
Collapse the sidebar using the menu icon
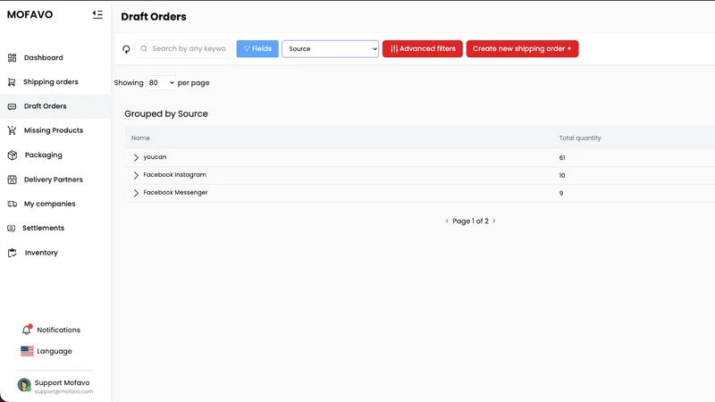click(97, 14)
